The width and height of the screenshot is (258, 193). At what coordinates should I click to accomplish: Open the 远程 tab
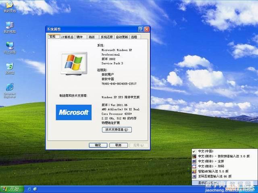(x=135, y=37)
